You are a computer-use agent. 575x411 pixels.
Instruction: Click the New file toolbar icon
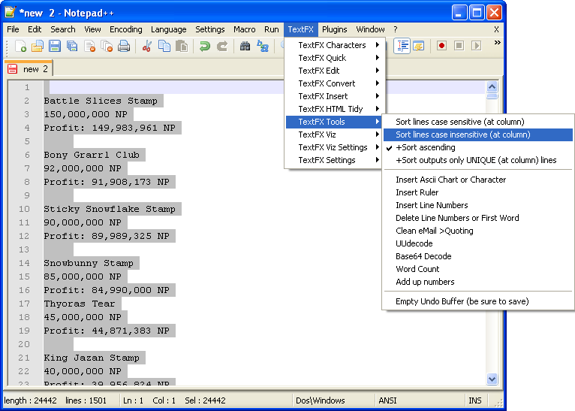20,47
